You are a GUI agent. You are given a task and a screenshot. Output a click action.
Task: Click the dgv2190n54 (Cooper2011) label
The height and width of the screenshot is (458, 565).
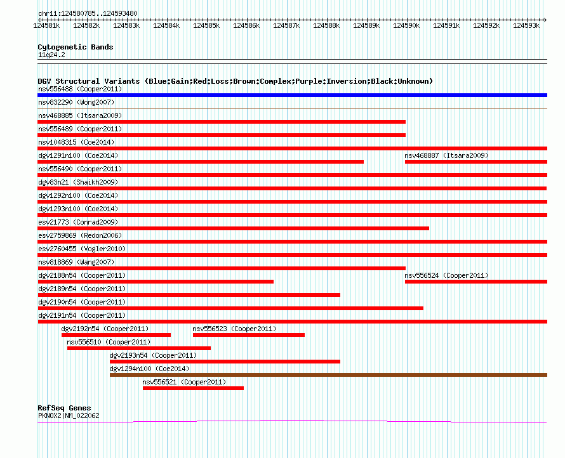[82, 302]
